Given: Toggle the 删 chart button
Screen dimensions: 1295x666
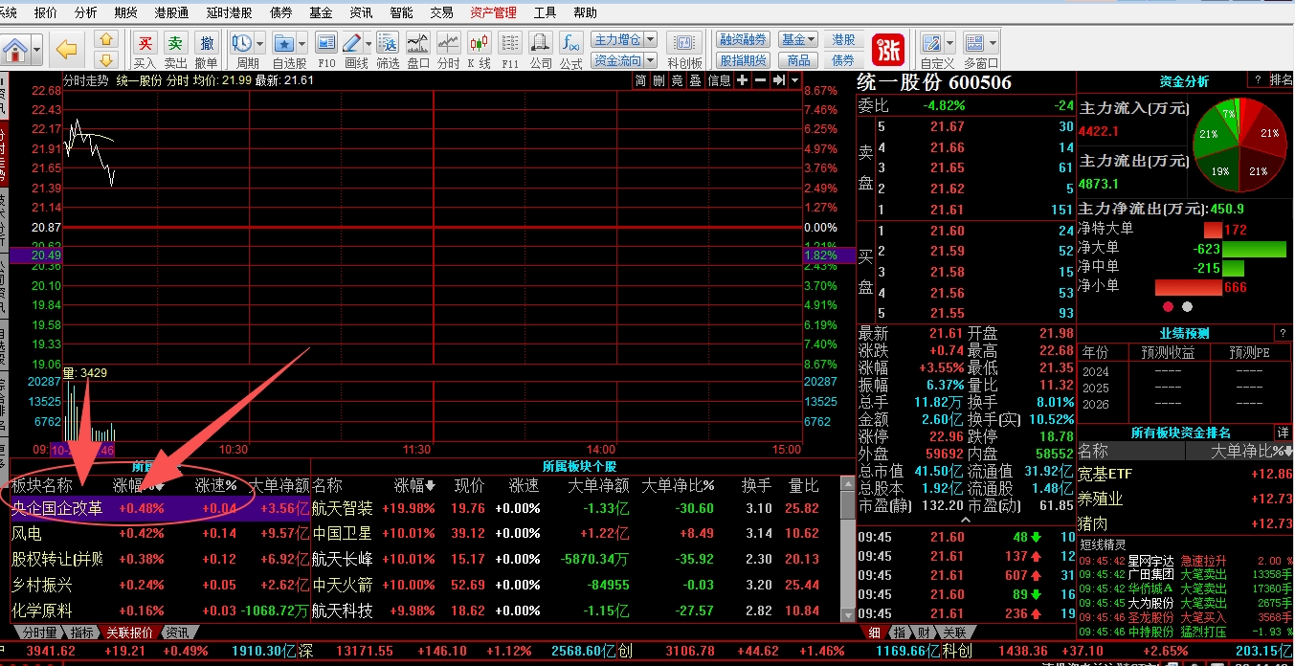Looking at the screenshot, I should [x=659, y=80].
